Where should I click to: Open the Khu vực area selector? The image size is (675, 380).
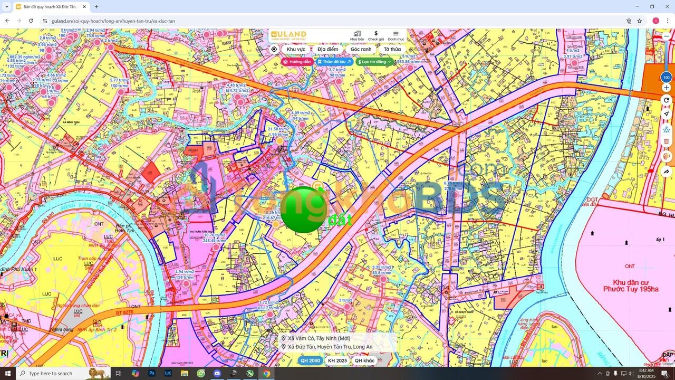pos(296,49)
